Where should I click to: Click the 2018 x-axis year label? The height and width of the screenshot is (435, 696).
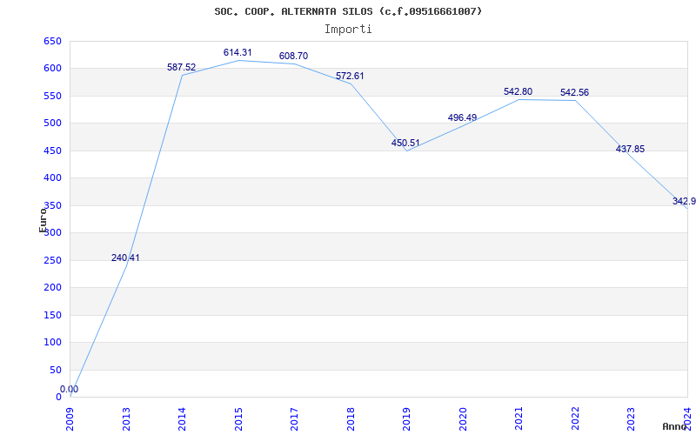point(351,419)
